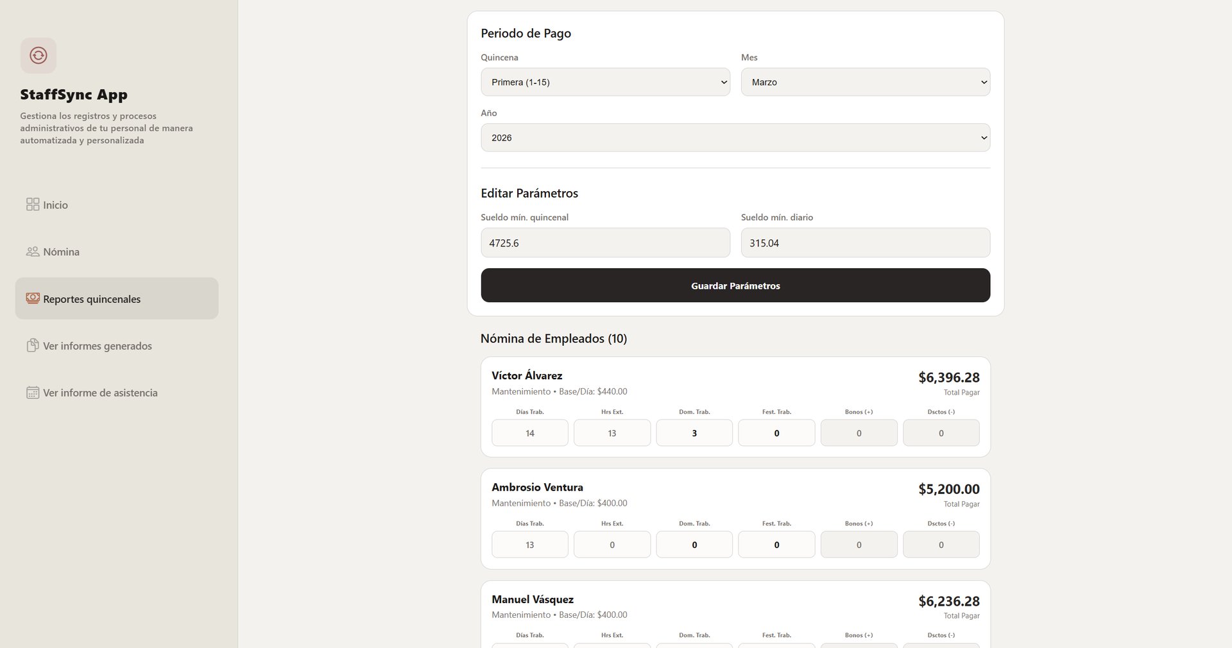Screen dimensions: 1232x648
Task: Click the informes generados documents icon
Action: (33, 346)
